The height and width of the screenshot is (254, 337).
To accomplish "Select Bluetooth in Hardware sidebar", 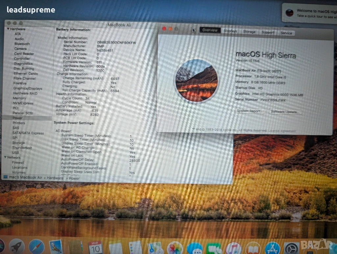I will coord(22,44).
